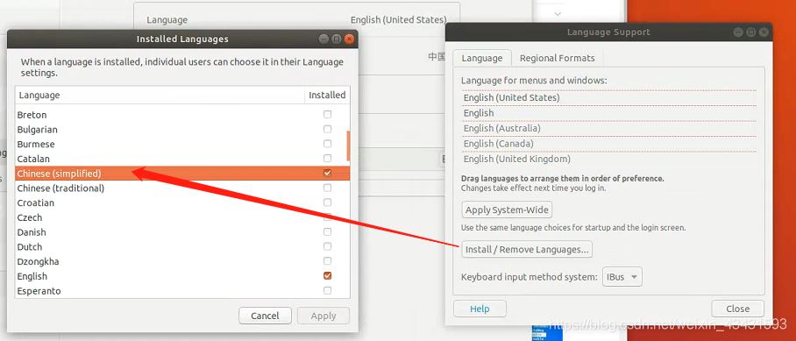The height and width of the screenshot is (341, 796).
Task: Check the Chinese (traditional) installed checkbox
Action: 328,188
